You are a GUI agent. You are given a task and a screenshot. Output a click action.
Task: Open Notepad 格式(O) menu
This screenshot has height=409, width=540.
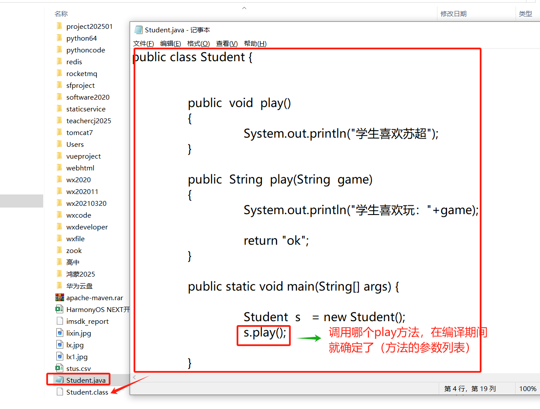(x=198, y=44)
